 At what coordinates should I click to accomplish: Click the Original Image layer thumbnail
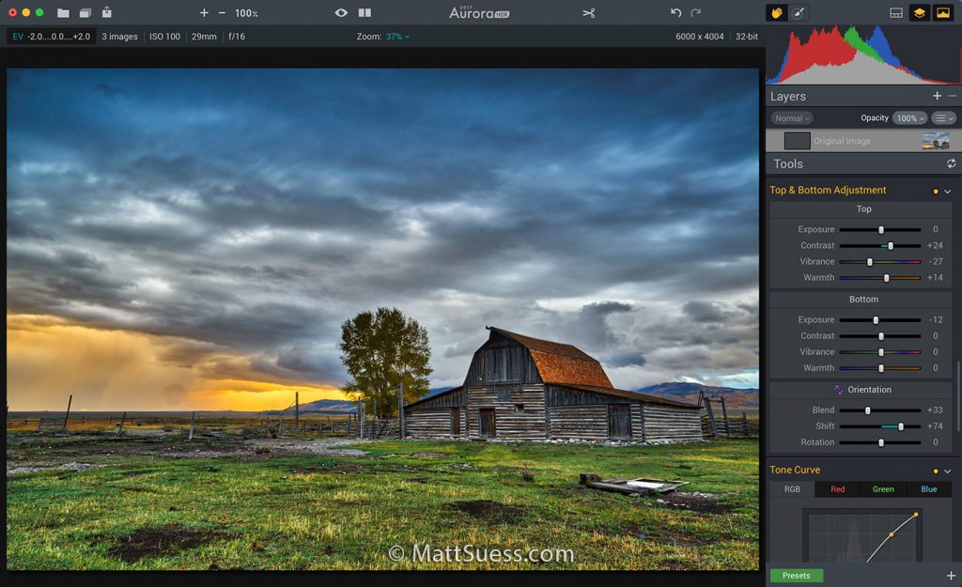click(x=936, y=141)
